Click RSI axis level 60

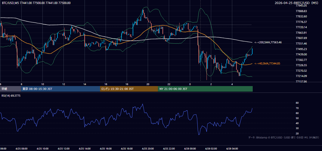pos(297,113)
